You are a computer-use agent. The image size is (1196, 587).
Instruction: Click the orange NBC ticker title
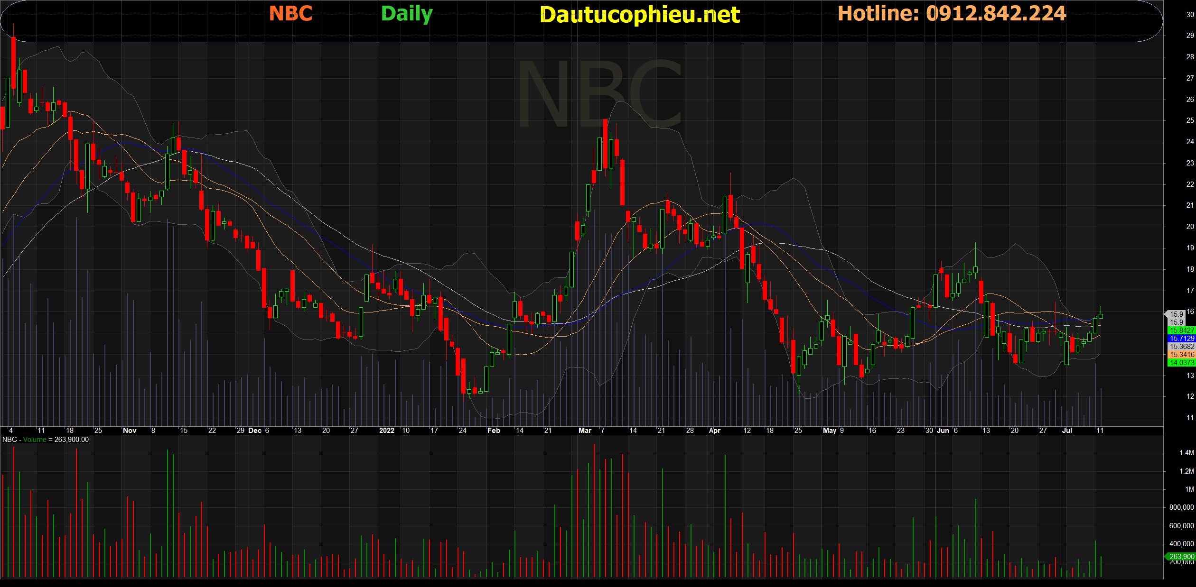[290, 13]
